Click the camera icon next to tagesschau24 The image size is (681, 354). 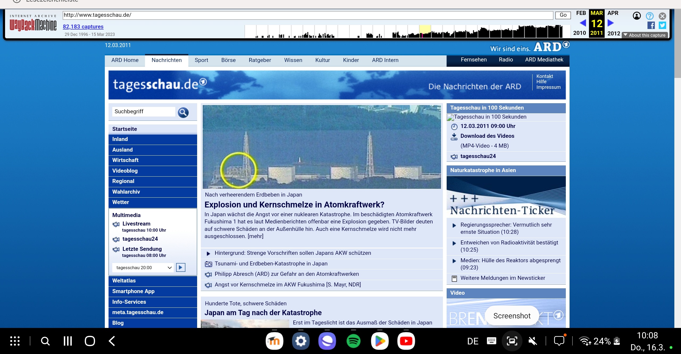[x=454, y=156]
